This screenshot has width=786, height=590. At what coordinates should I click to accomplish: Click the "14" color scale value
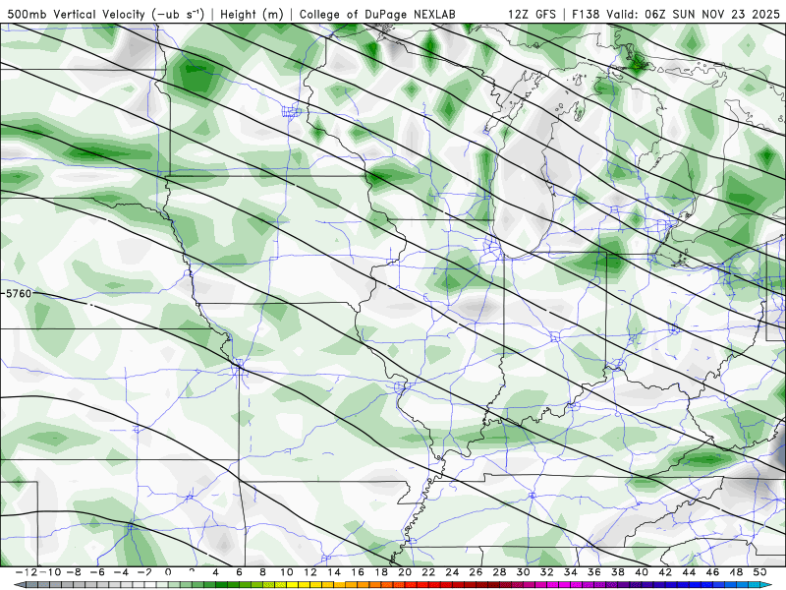coord(334,572)
